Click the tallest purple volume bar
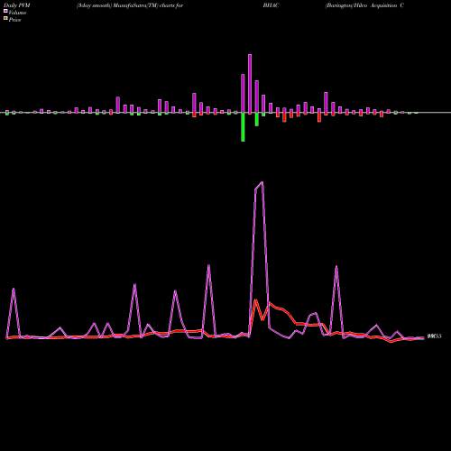 (250, 84)
